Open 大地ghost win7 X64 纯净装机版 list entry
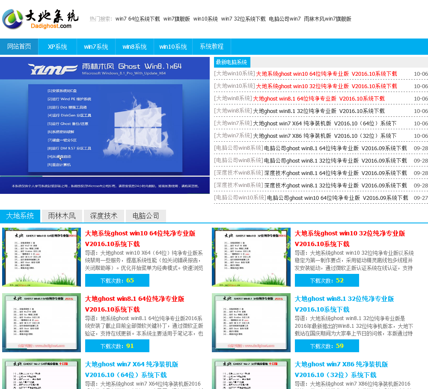Screen dimensions: 428x389 pyautogui.click(x=324, y=123)
